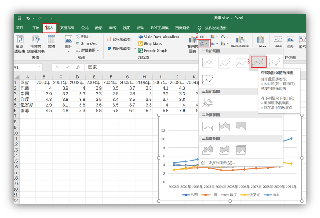Choose the basic 2D line chart

click(207, 63)
